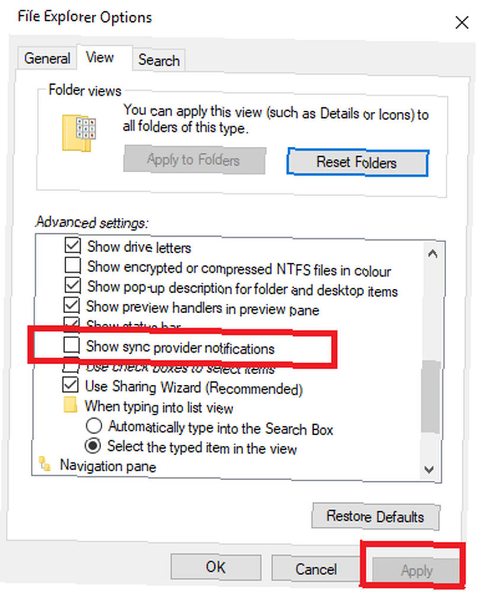
Task: Choose Select the typed item in the view
Action: click(x=93, y=446)
